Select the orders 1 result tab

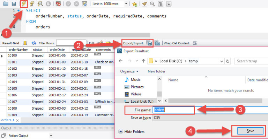click(8, 120)
